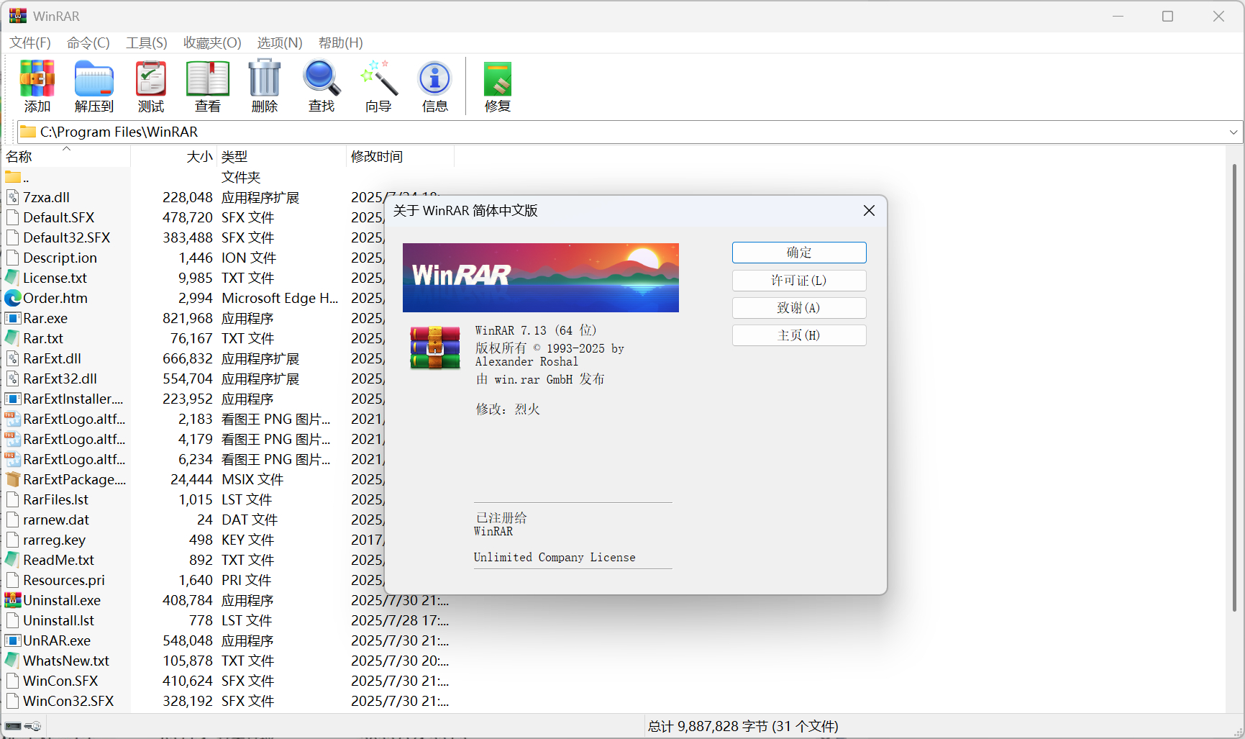Screen dimensions: 1245x739
Task: Sort files by the 名称 column header
Action: (x=19, y=157)
